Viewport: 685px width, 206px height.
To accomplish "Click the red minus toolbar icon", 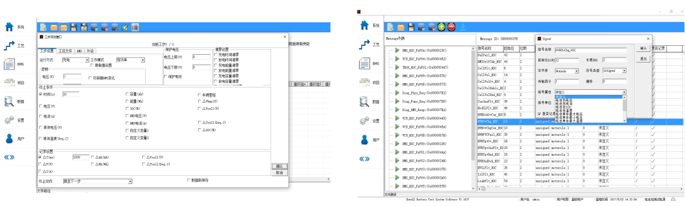I will point(451,27).
